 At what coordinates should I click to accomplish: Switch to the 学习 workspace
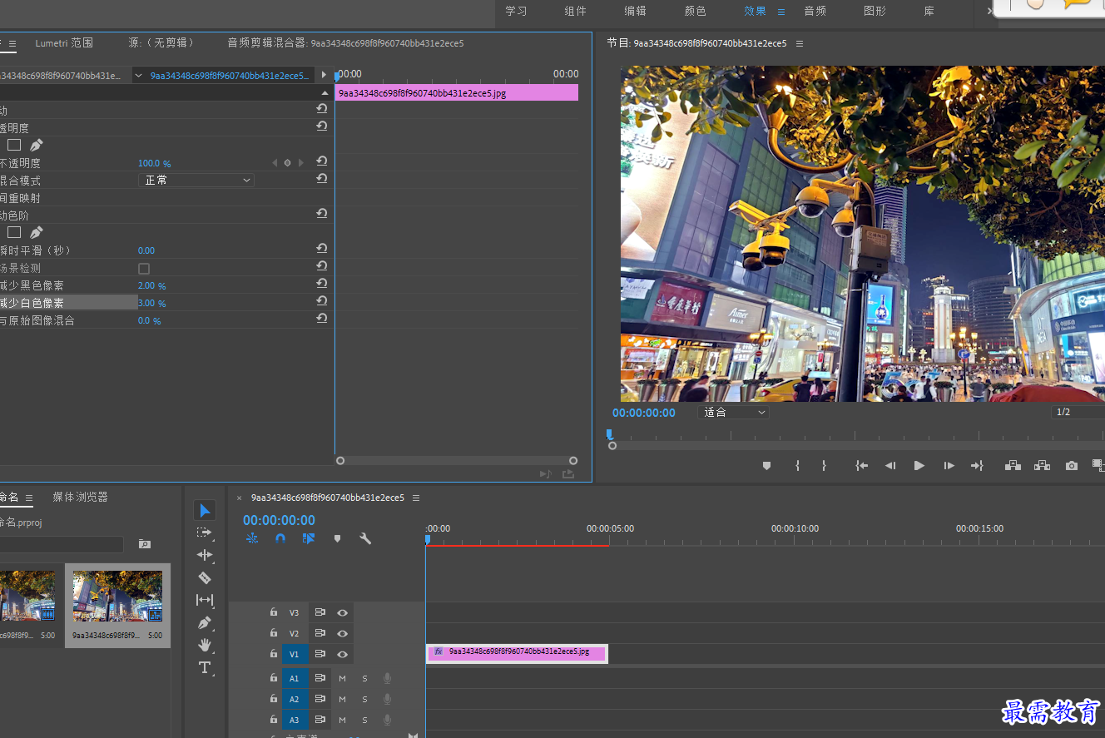[x=516, y=12]
